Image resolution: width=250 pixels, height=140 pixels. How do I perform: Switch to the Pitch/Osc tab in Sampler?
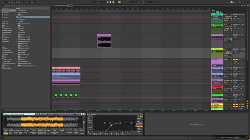point(51,114)
